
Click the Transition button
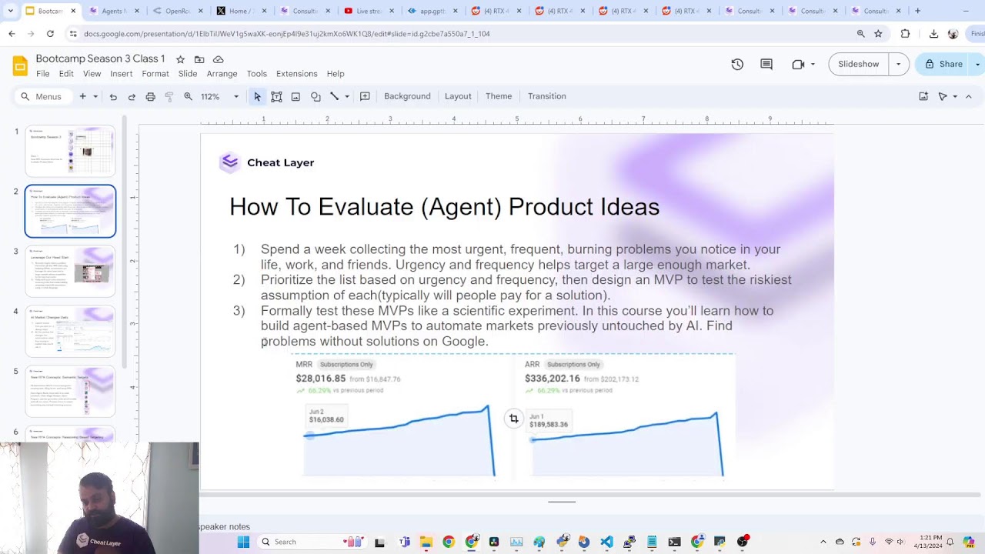[x=547, y=96]
